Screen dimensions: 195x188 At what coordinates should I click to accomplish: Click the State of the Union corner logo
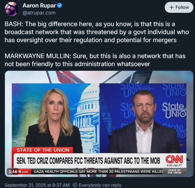point(174,171)
